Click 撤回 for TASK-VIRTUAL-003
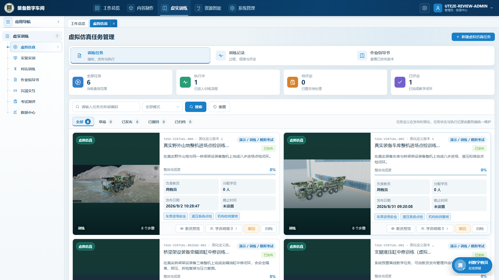Screen dimensions: 499x280 (x=462, y=229)
